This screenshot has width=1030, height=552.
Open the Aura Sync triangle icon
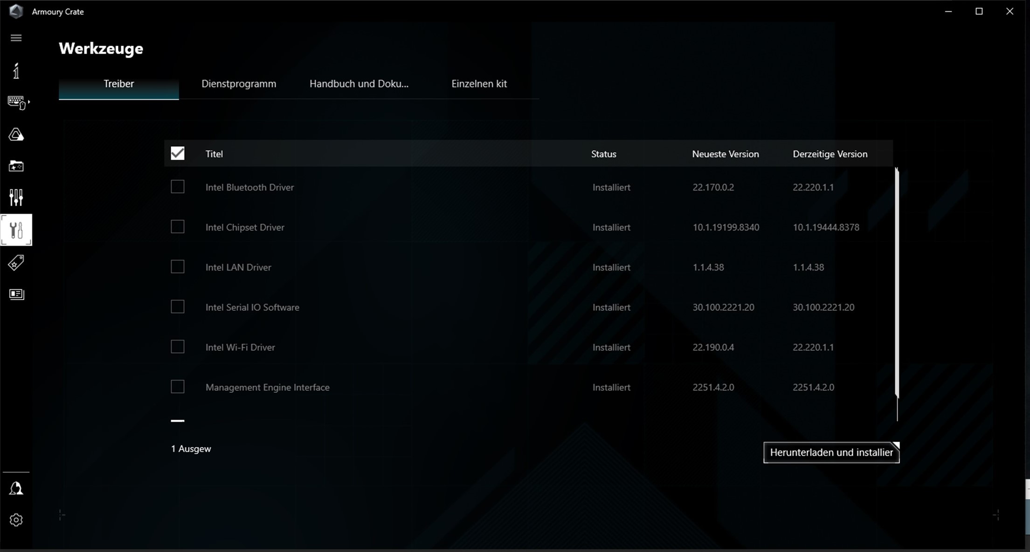[16, 135]
